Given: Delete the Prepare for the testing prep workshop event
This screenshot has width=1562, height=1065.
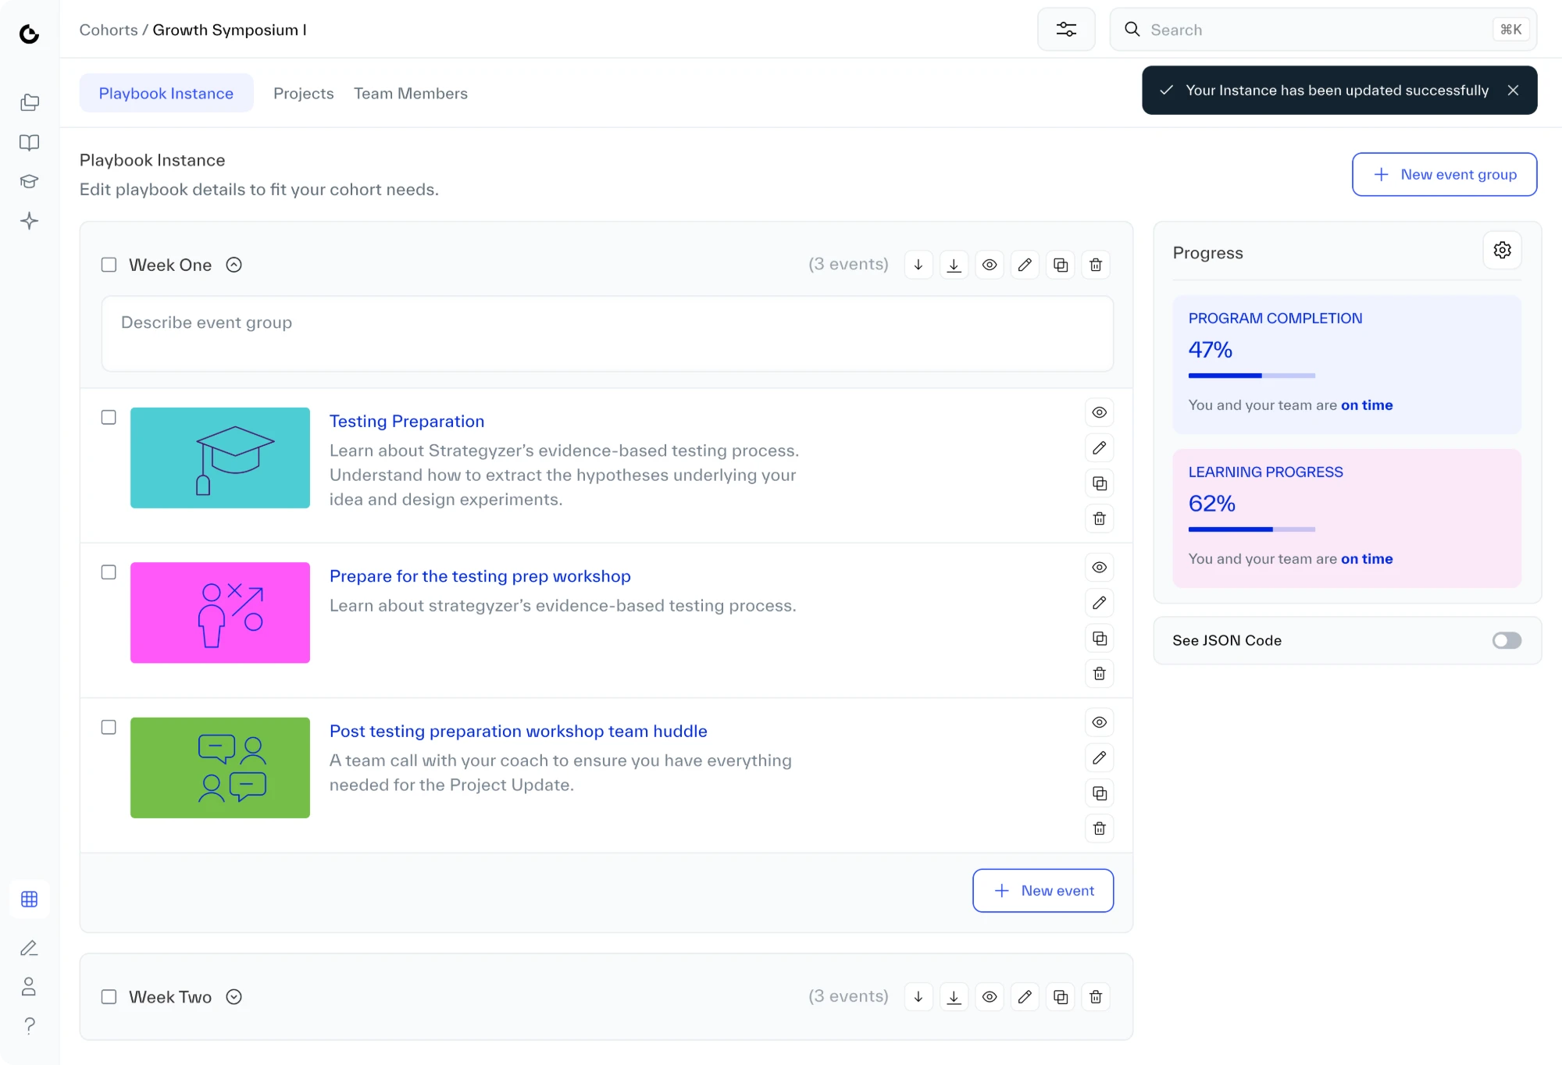Looking at the screenshot, I should click(1100, 673).
